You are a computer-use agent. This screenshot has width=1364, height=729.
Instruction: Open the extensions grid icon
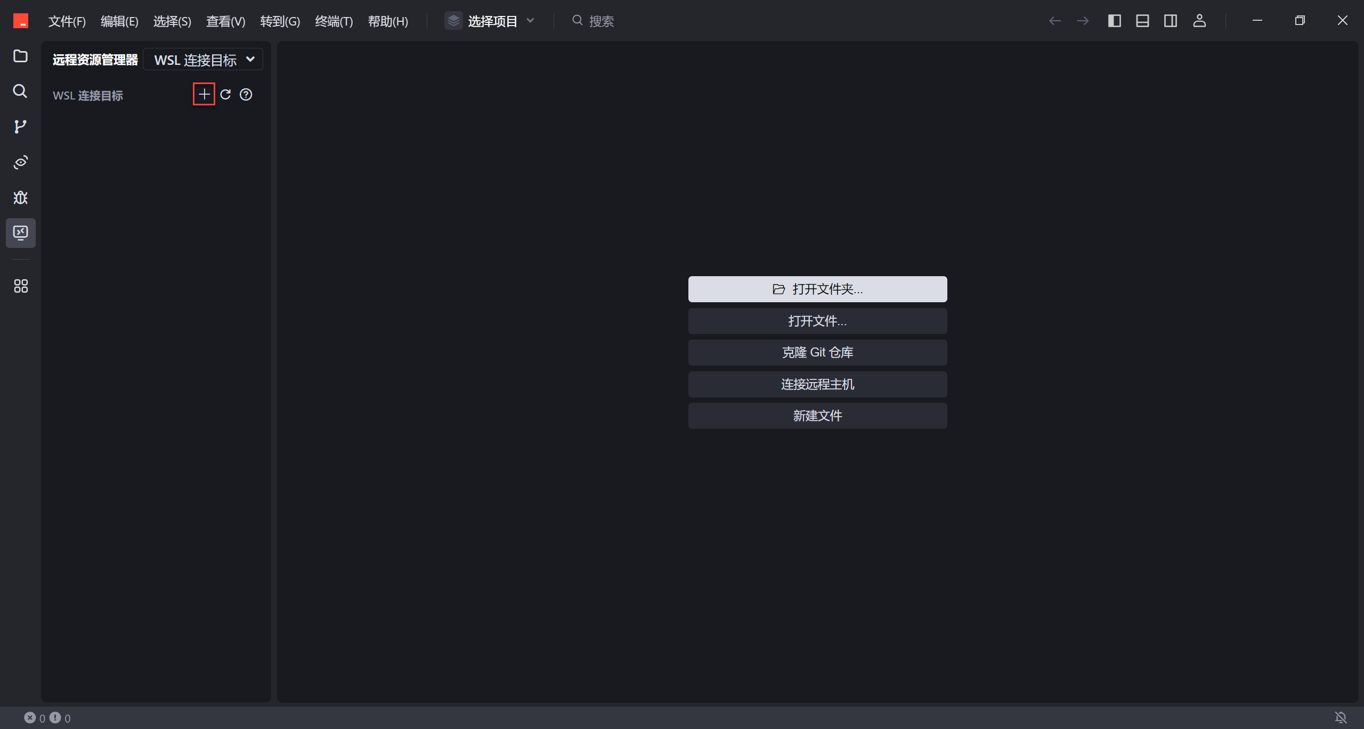coord(20,286)
